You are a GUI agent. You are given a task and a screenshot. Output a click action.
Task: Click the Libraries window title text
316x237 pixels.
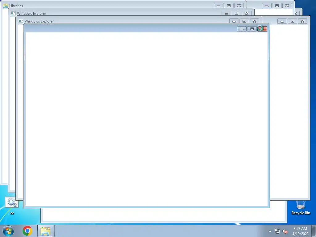coord(16,6)
